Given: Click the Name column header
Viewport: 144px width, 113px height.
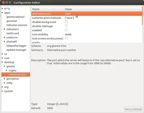Looking at the screenshot, I should click(48, 9).
